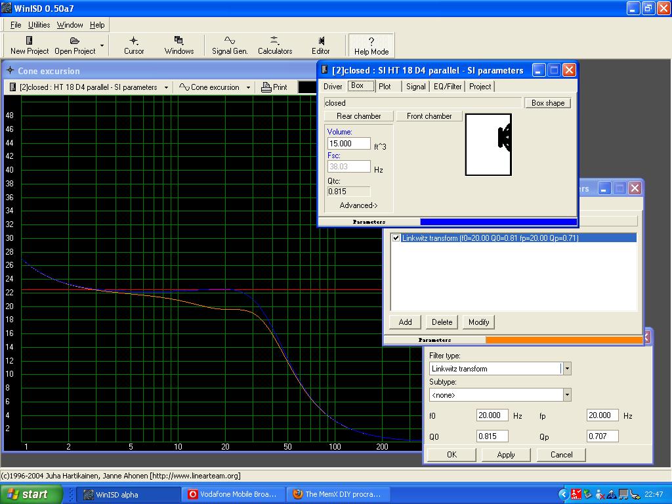Click the New Project toolbar icon
Viewport: 672px width, 504px height.
tap(29, 41)
